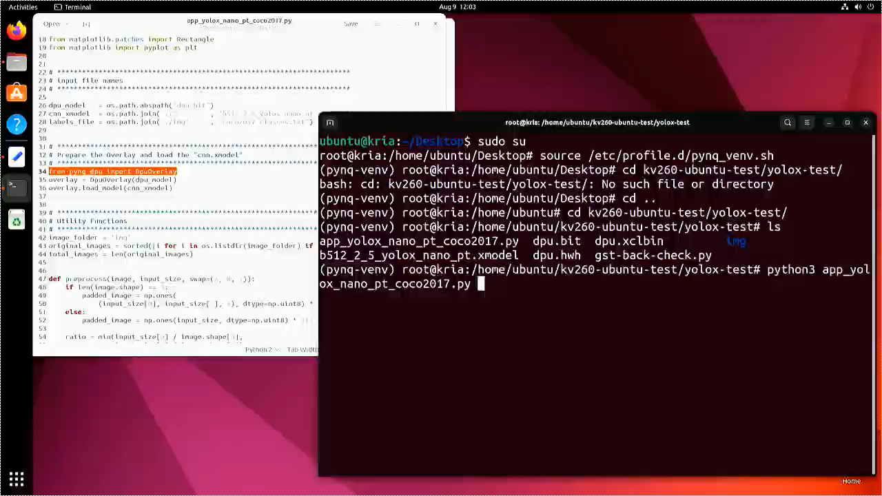Image resolution: width=882 pixels, height=496 pixels.
Task: Save the app_yolox_nano_pt_coco2017.py file
Action: click(x=351, y=23)
